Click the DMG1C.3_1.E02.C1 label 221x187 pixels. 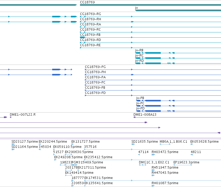click(154, 163)
